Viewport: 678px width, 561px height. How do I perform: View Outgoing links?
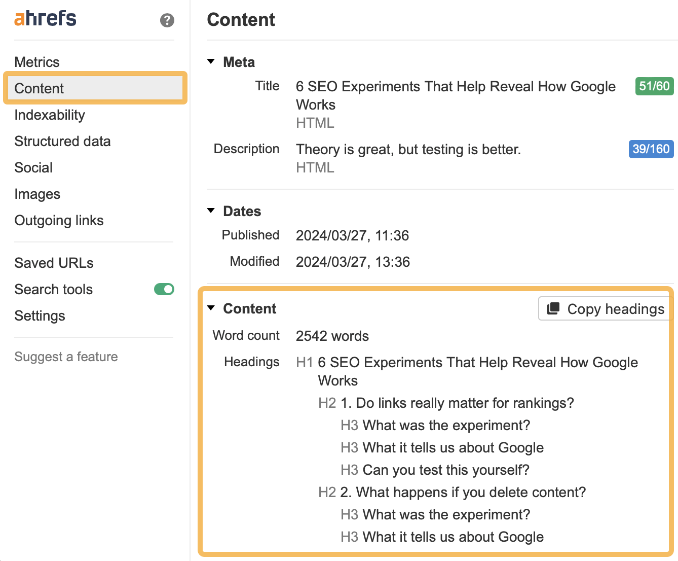[59, 220]
